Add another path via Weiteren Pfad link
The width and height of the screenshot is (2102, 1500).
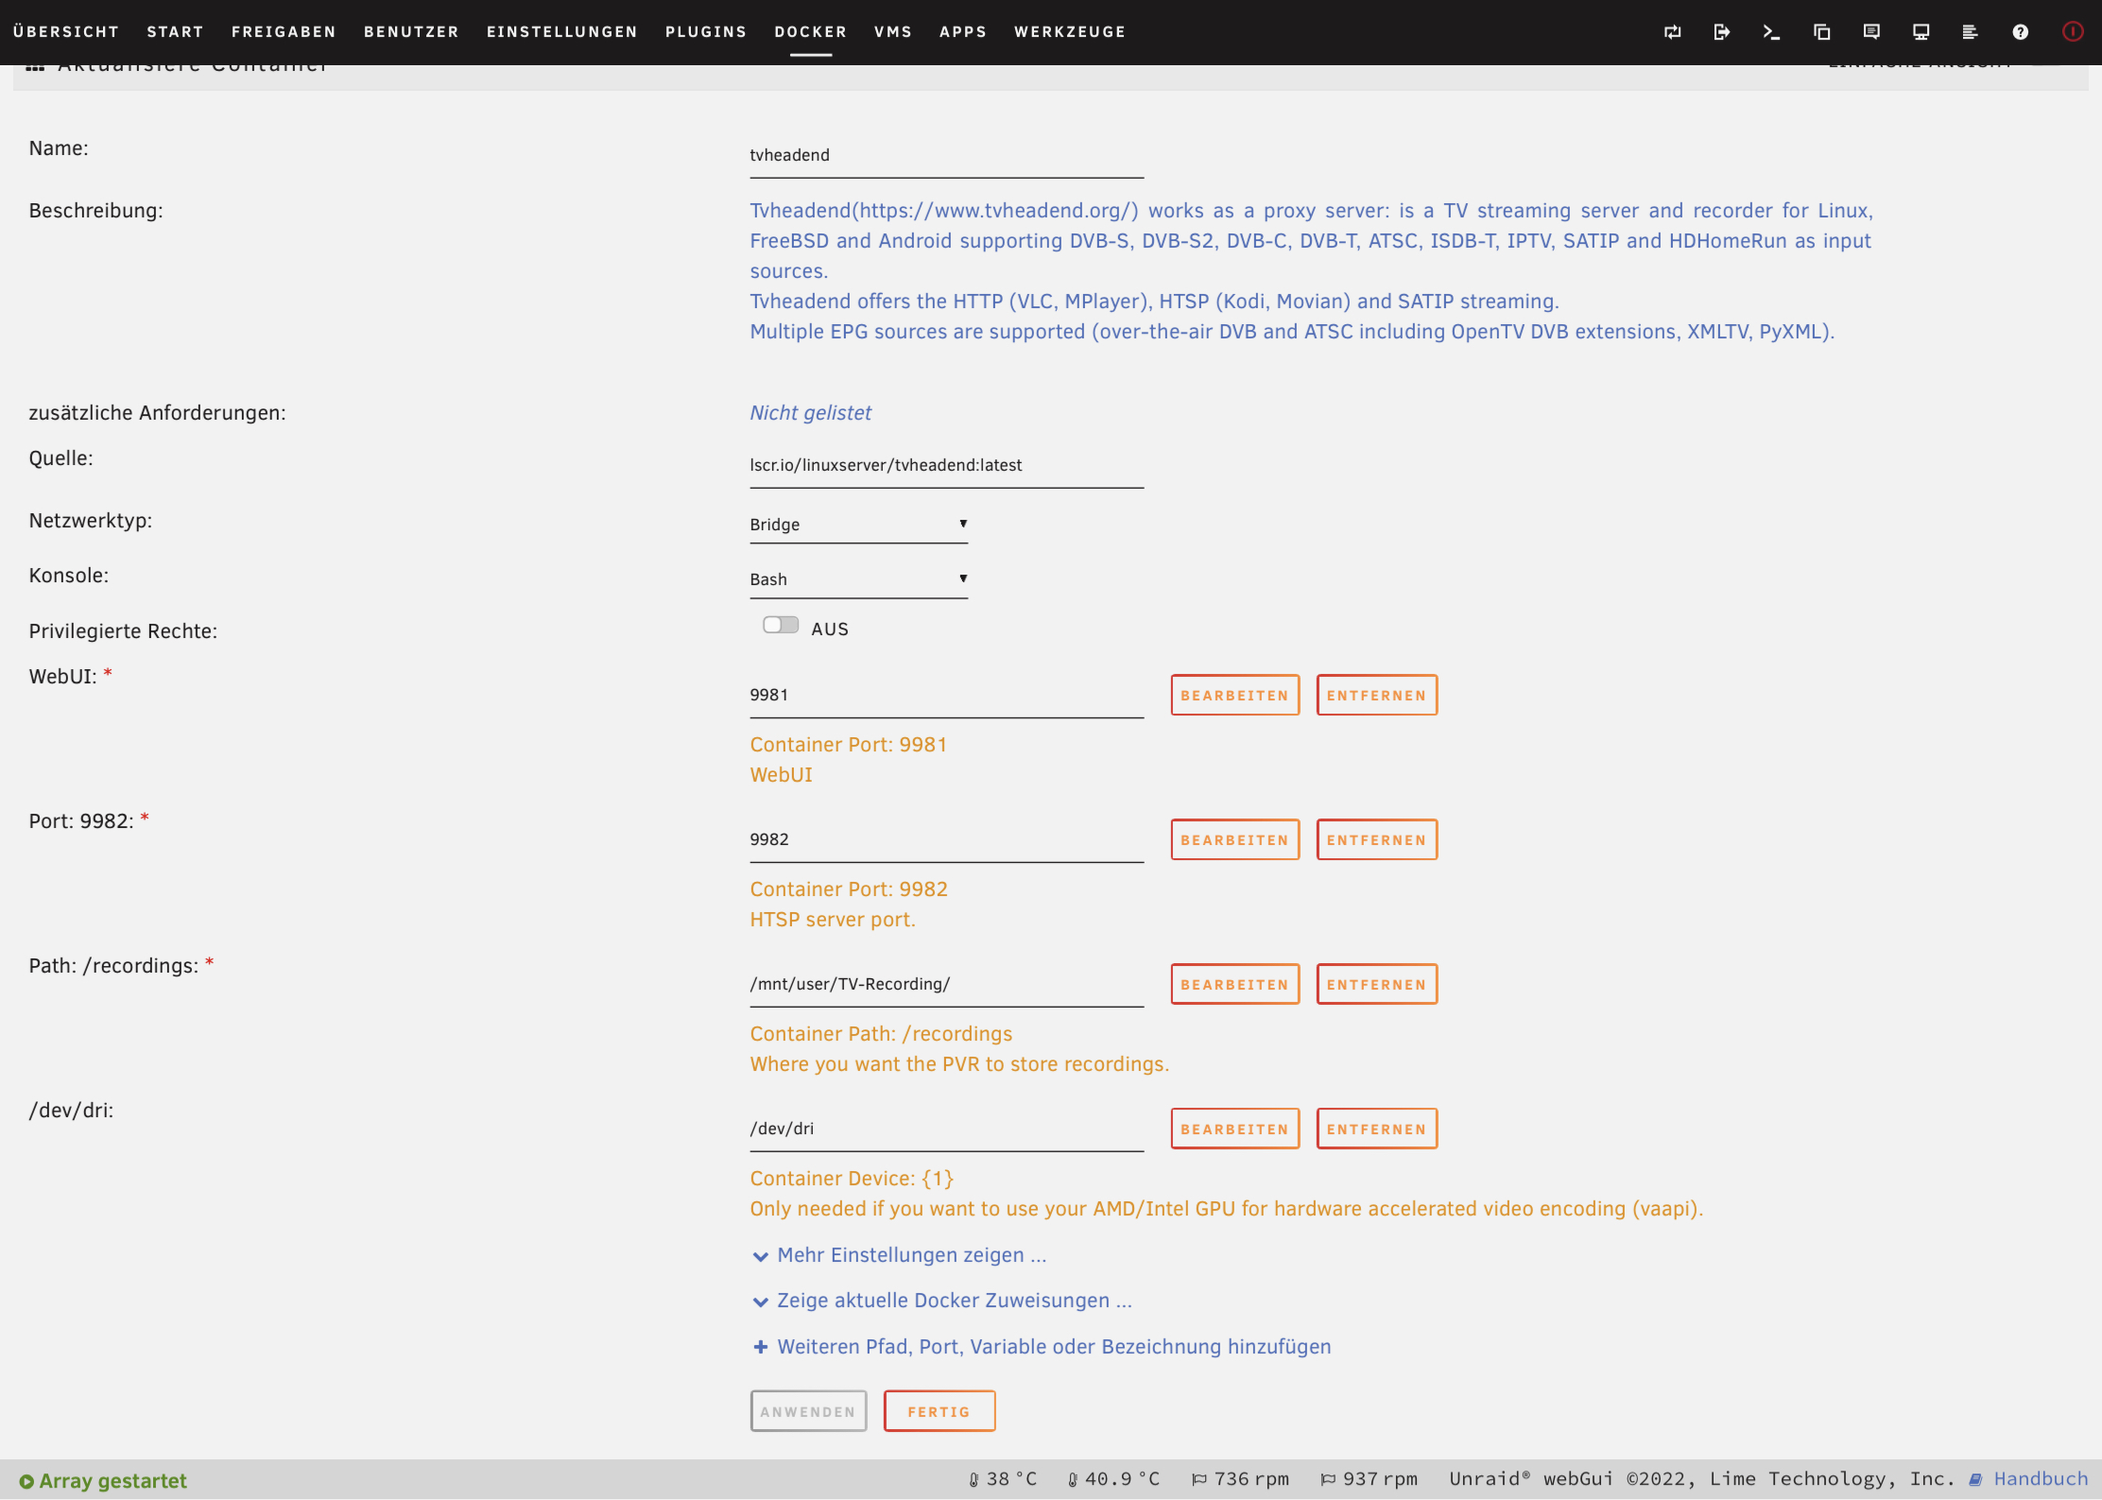click(x=1054, y=1347)
